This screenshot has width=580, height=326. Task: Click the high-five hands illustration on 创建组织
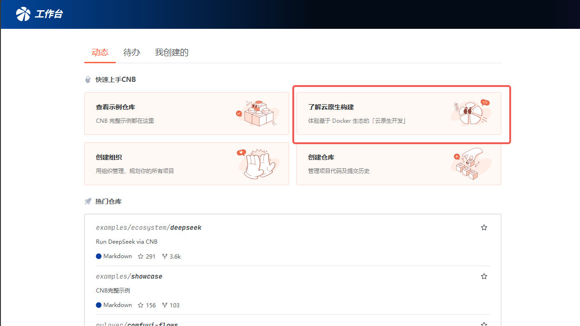pos(257,164)
